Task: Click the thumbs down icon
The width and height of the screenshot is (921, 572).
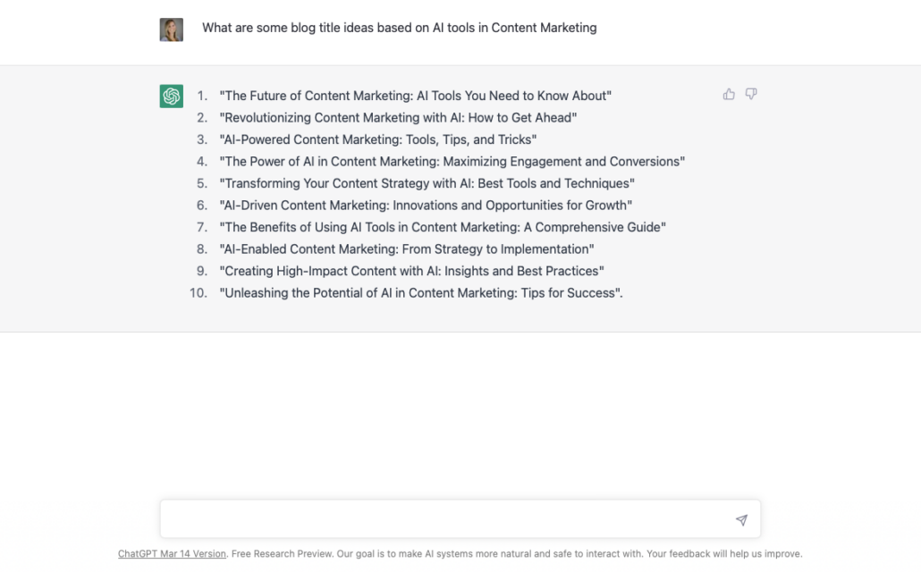Action: tap(751, 94)
